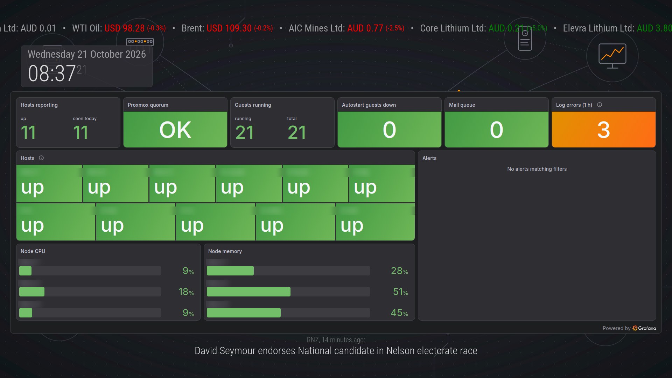Image resolution: width=672 pixels, height=378 pixels.
Task: Click the 'seen today' value 11
Action: [80, 133]
